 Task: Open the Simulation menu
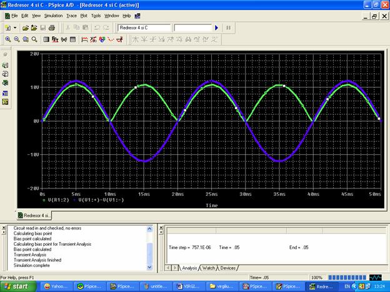click(53, 15)
